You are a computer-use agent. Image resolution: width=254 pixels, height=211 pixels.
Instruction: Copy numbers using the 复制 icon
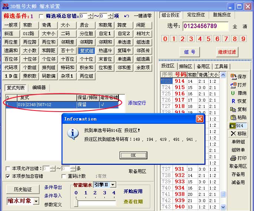click(x=238, y=109)
